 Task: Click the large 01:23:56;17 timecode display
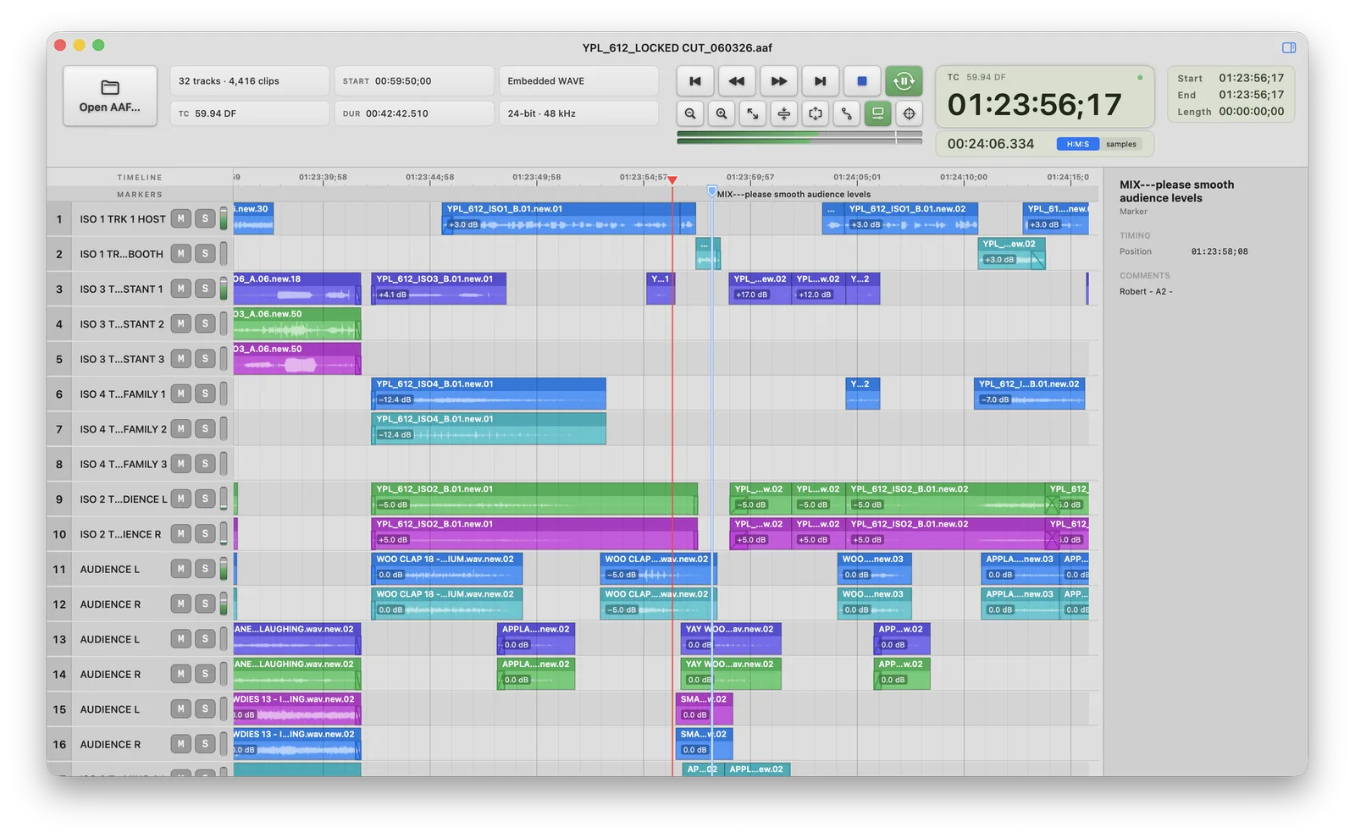pyautogui.click(x=1034, y=105)
